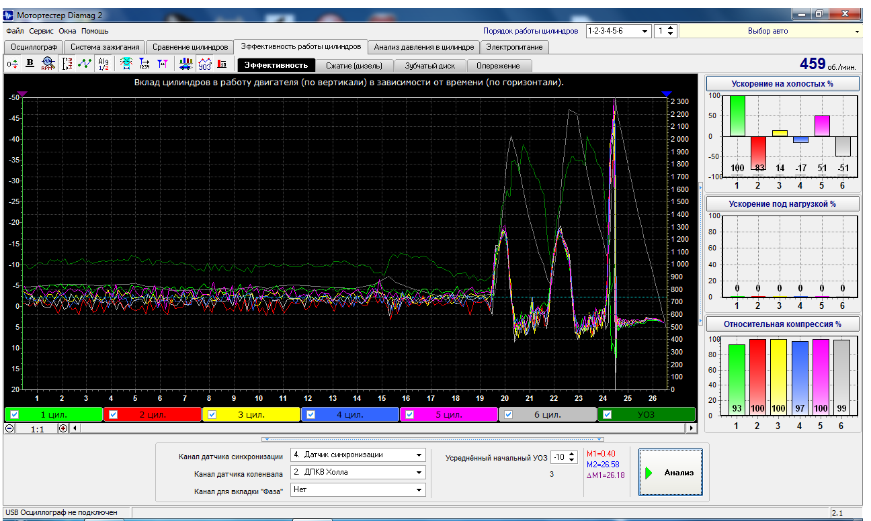Click the zoom-out minus icon below graph

(10, 428)
